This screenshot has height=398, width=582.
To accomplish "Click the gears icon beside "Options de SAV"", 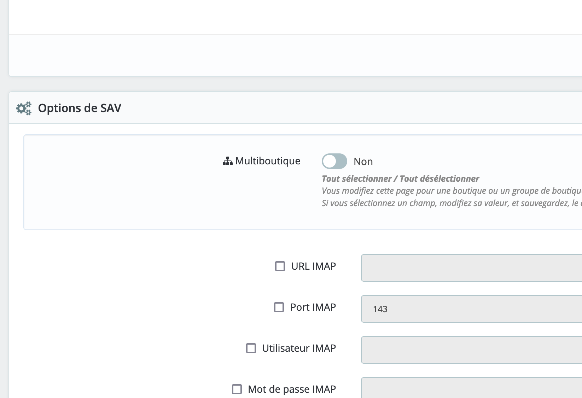I will 24,108.
